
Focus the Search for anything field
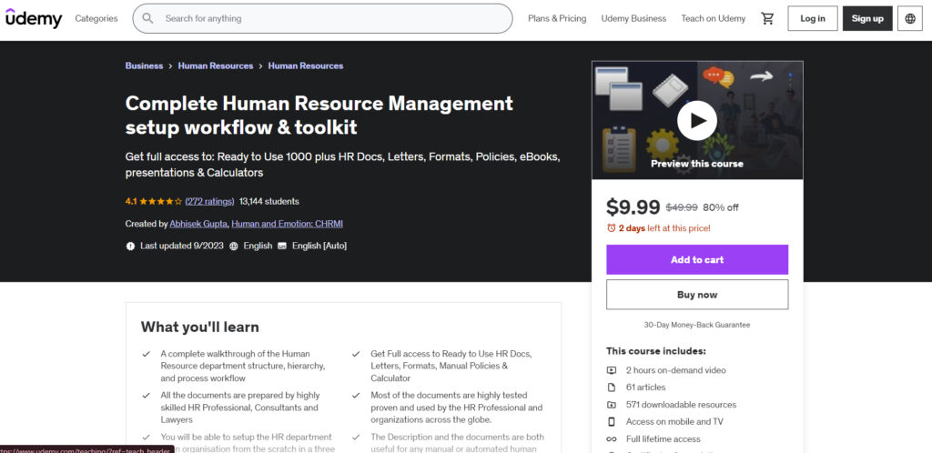[323, 18]
